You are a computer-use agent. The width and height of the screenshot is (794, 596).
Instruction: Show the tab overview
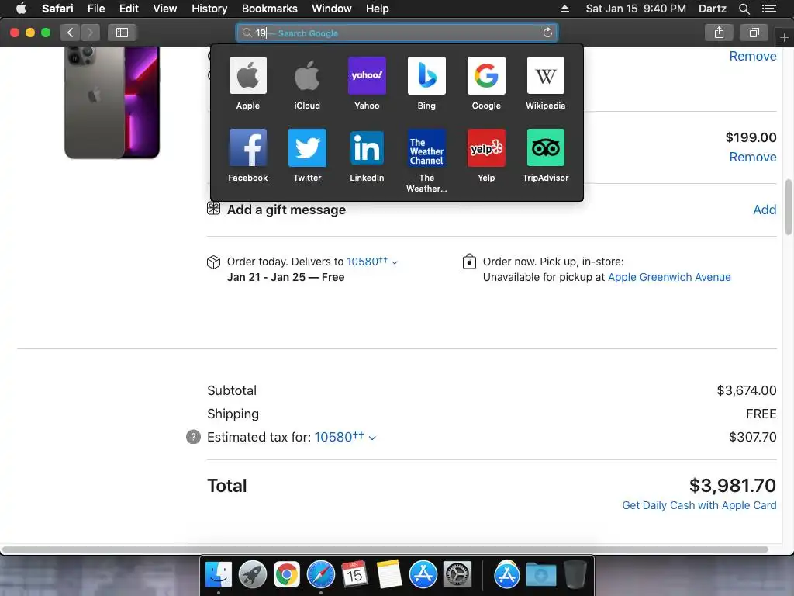754,33
